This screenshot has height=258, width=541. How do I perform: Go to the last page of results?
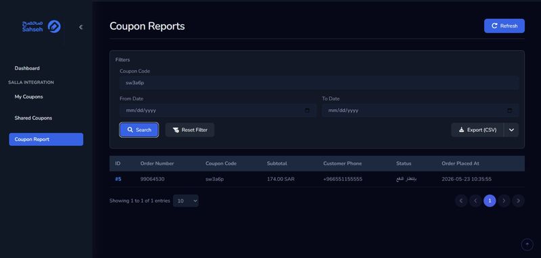click(518, 201)
